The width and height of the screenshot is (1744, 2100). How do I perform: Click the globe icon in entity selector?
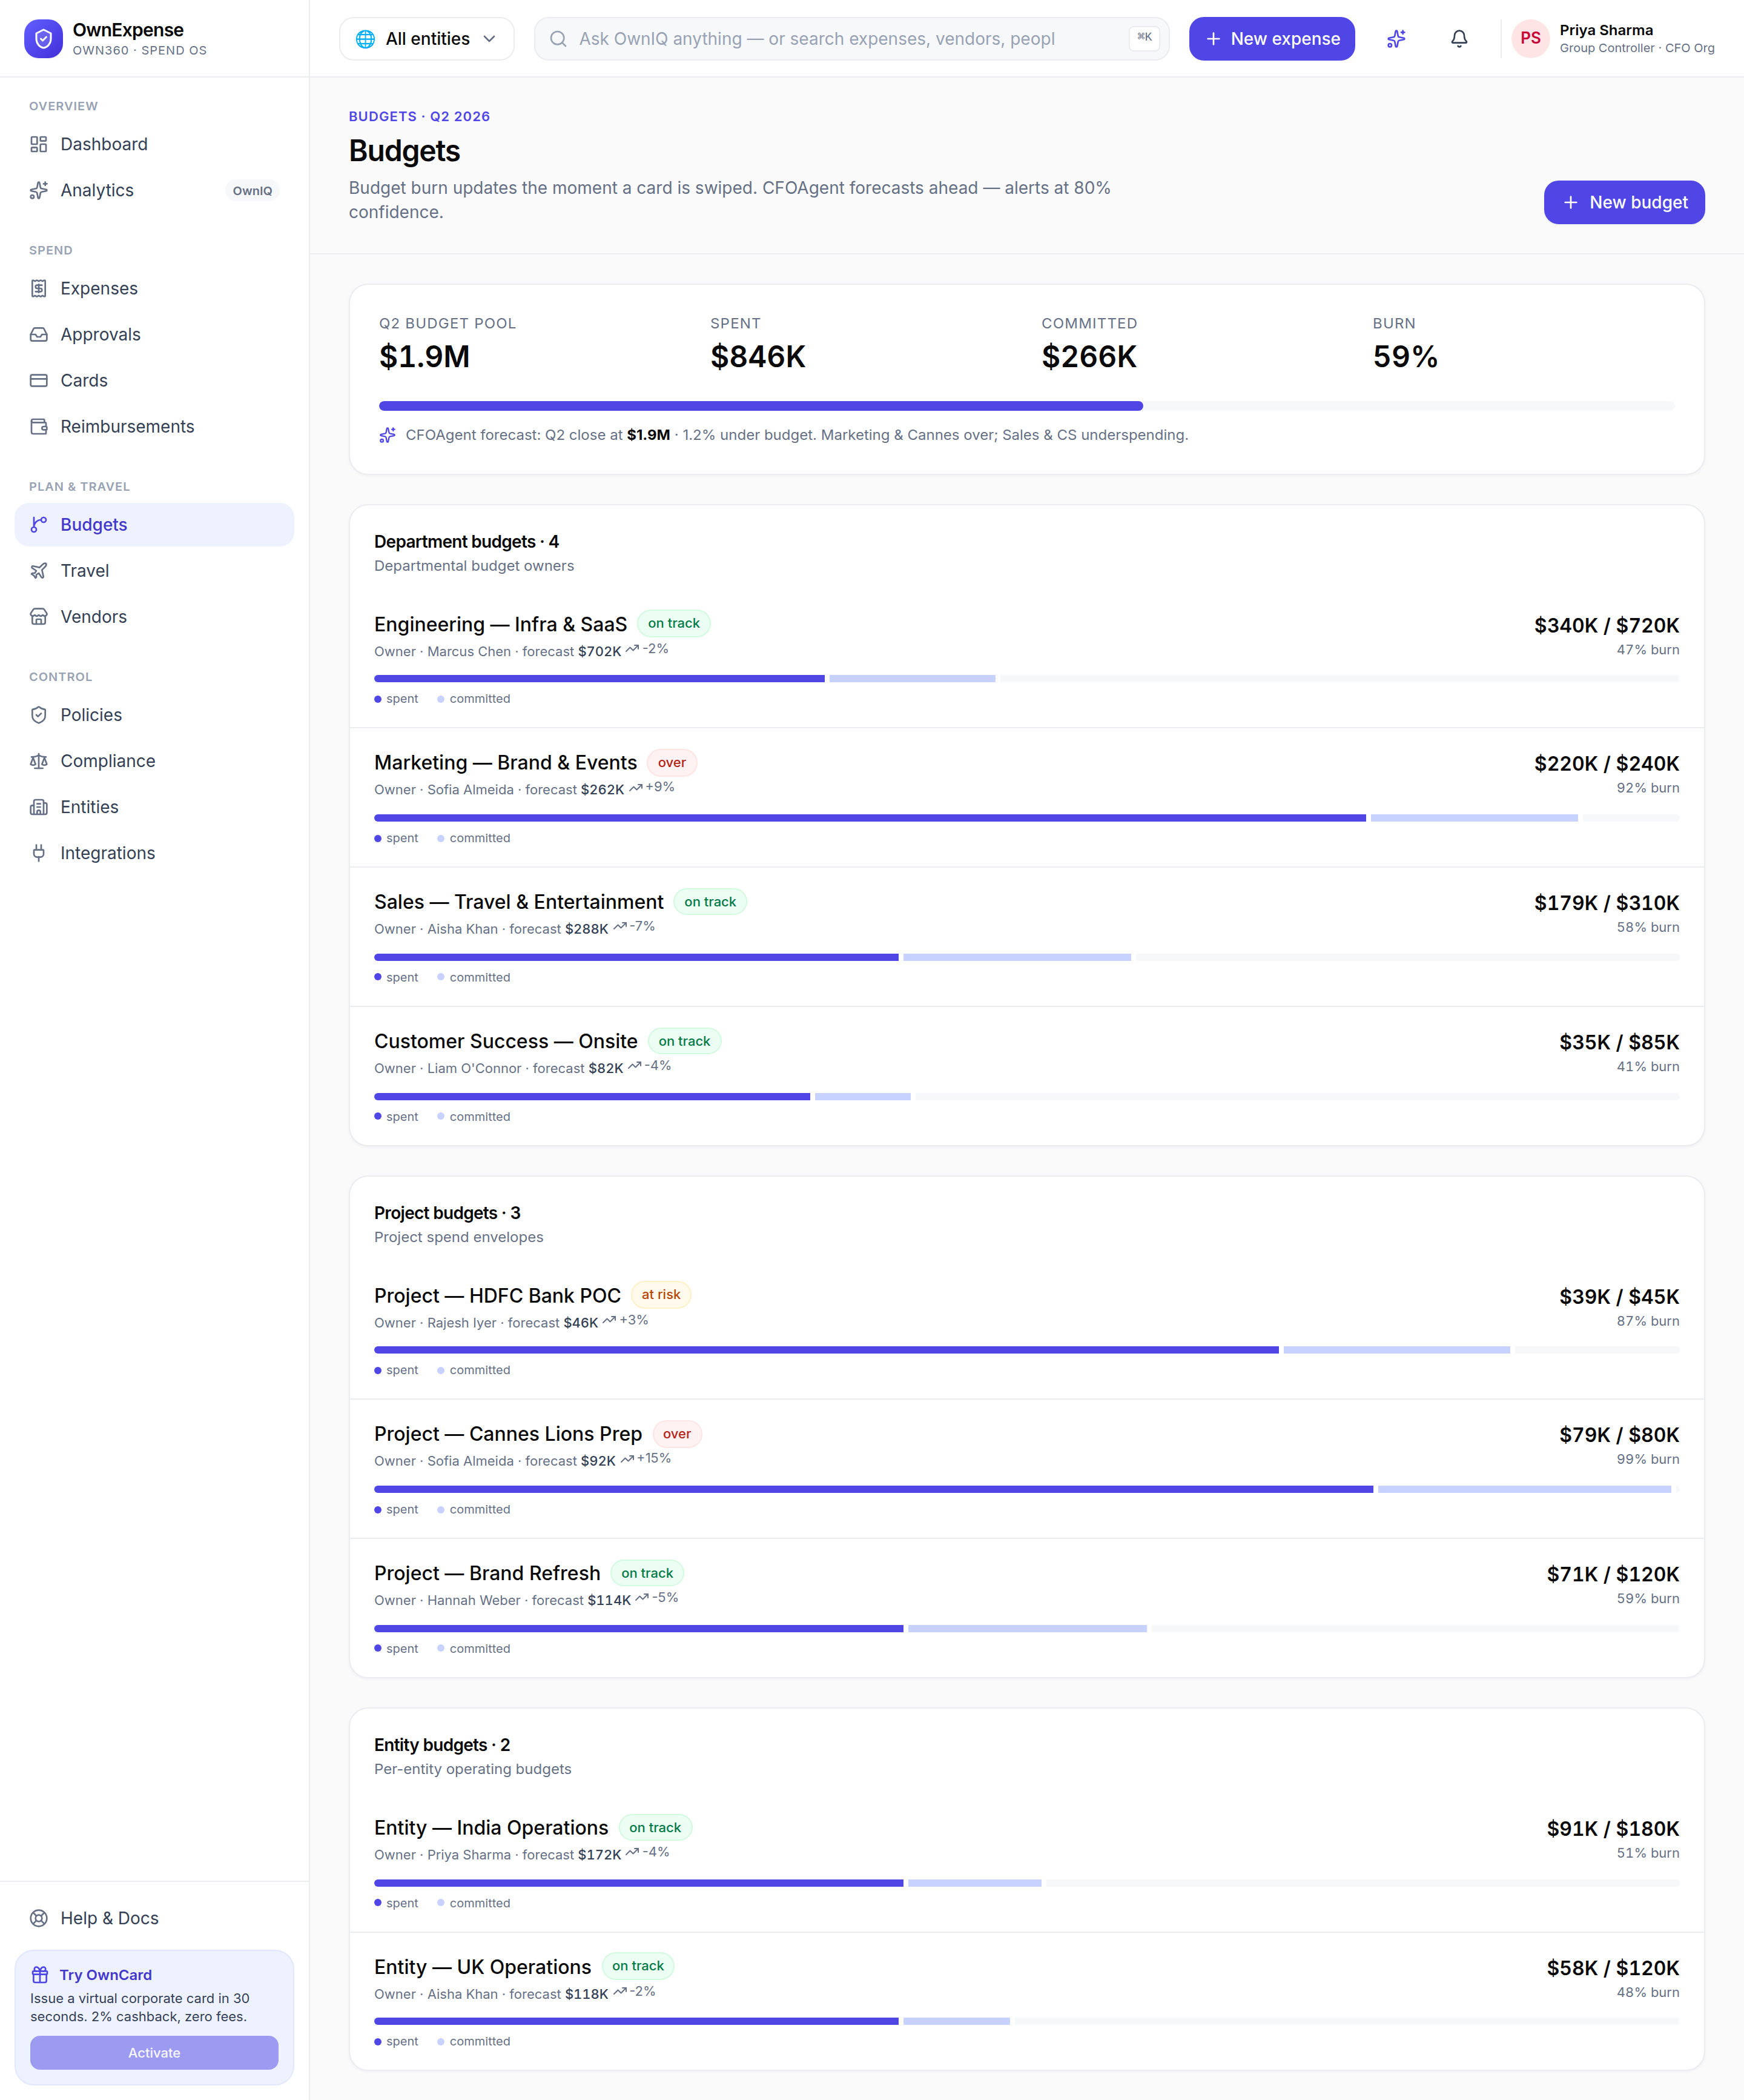[366, 39]
